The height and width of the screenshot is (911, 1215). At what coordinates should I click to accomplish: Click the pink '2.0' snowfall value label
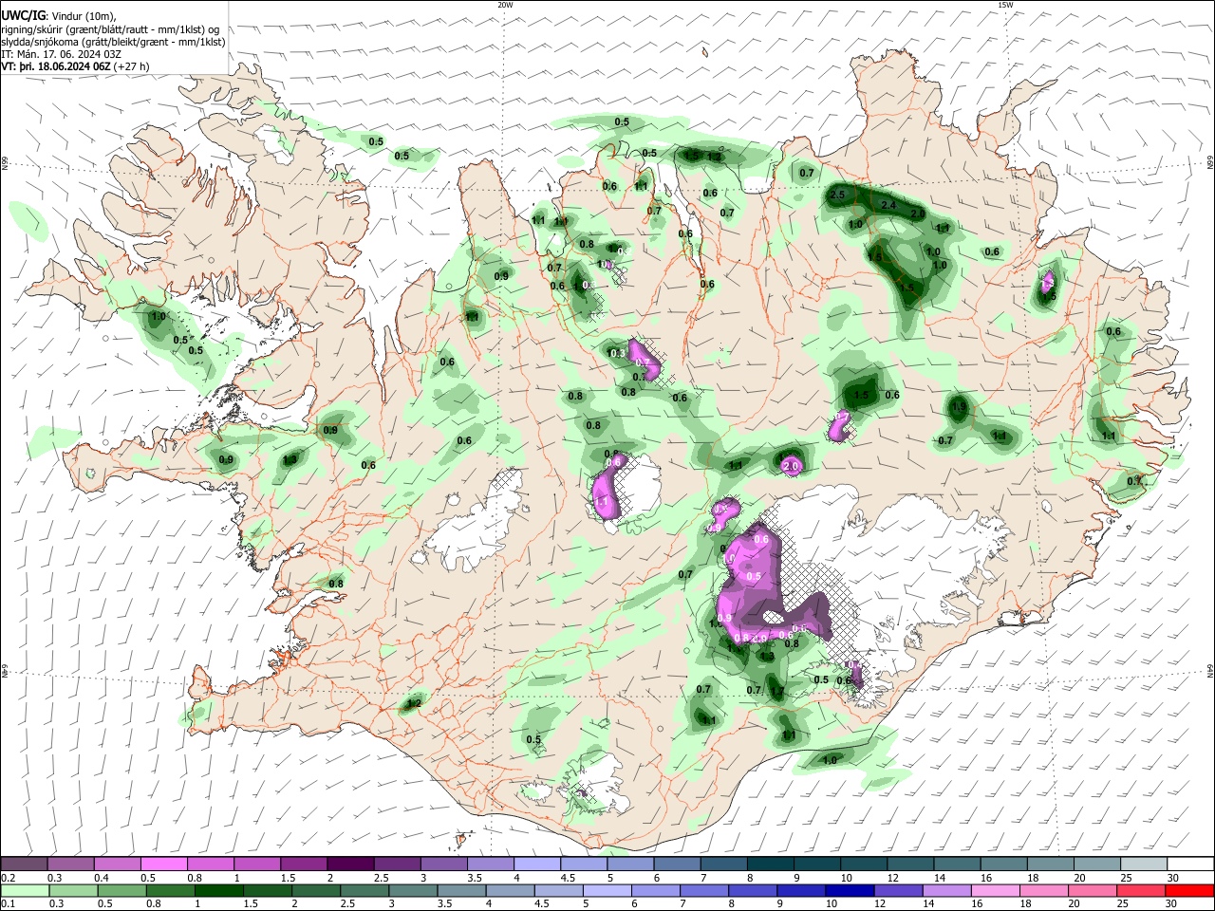pos(793,466)
